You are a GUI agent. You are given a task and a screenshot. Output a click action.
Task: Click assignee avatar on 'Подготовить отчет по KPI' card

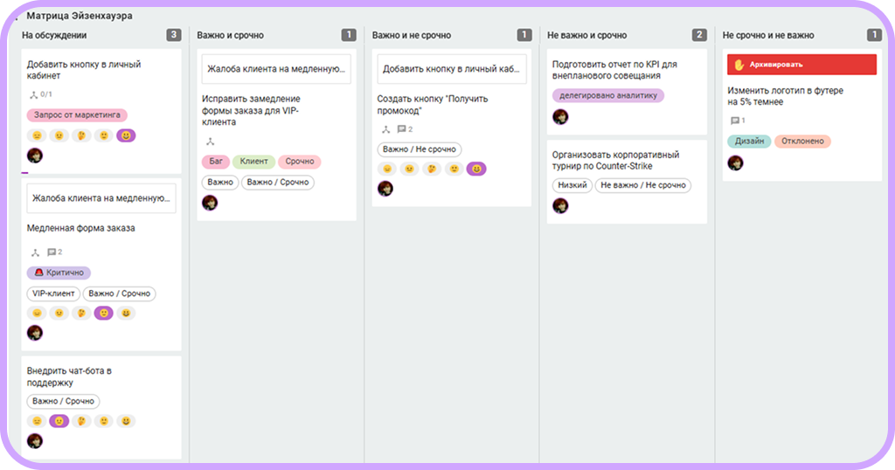(560, 116)
